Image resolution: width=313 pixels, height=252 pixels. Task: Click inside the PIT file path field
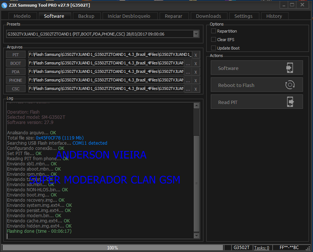(x=110, y=55)
